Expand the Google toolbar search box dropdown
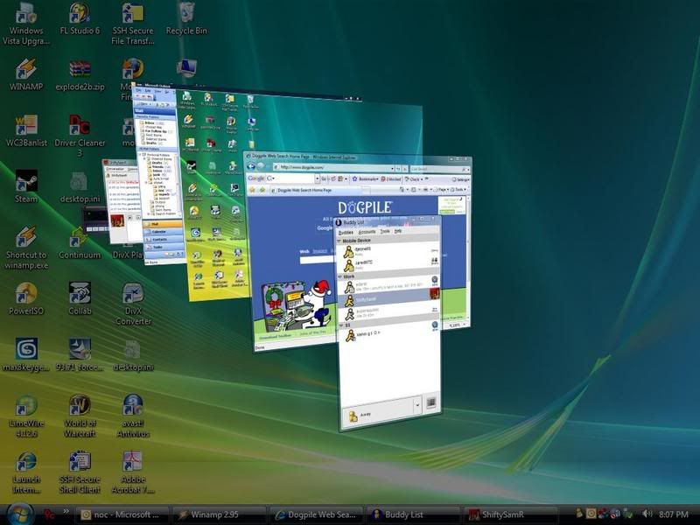 (317, 178)
